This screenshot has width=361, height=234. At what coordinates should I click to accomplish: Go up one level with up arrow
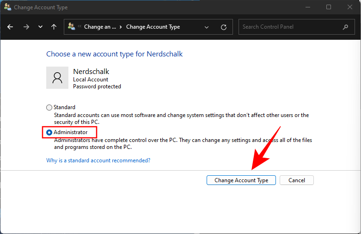54,27
